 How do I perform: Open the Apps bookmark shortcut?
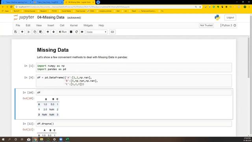(6, 11)
